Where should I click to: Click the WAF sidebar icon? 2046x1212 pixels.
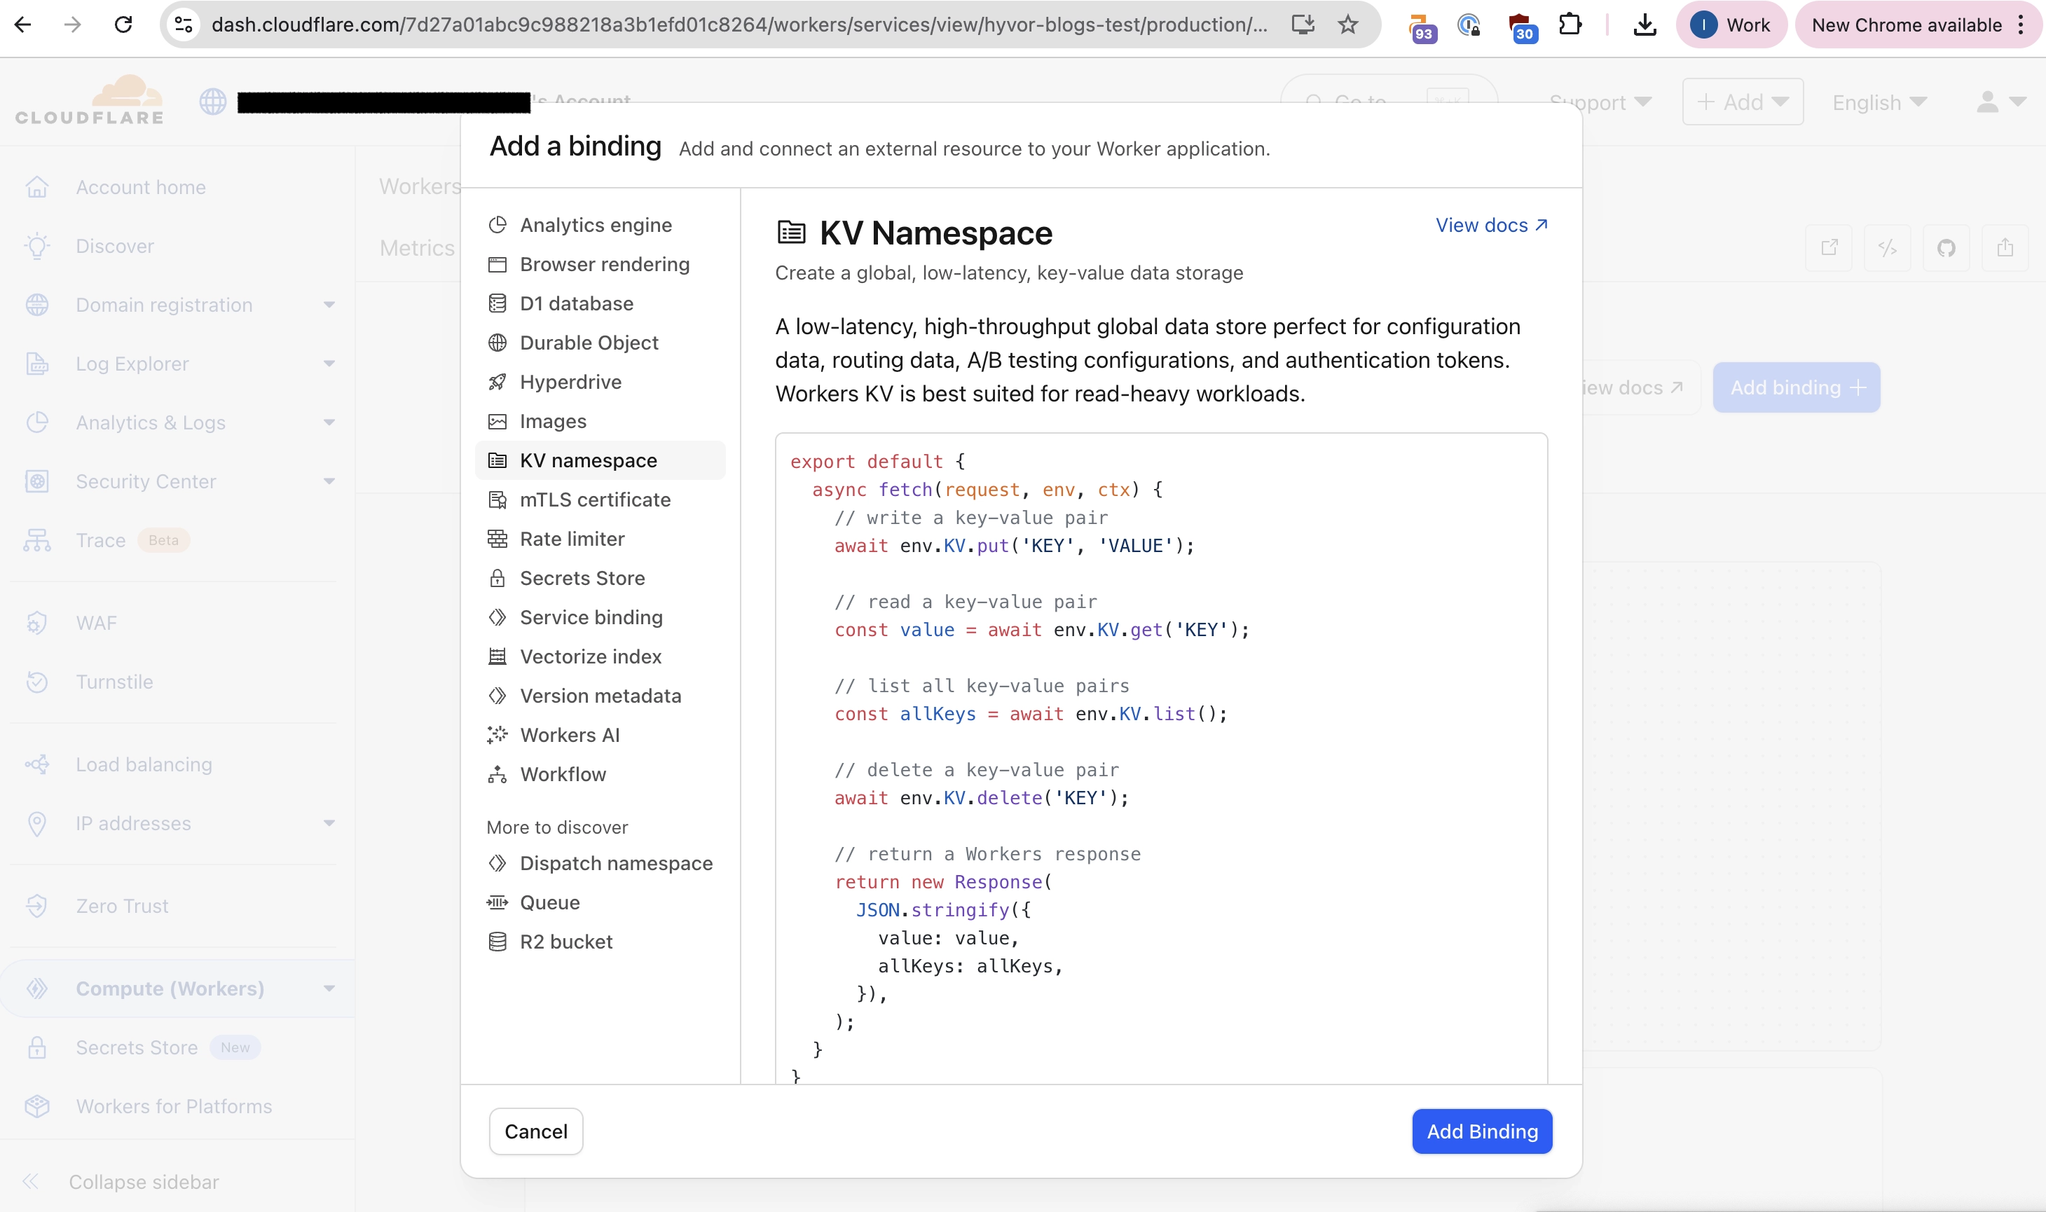[x=36, y=623]
